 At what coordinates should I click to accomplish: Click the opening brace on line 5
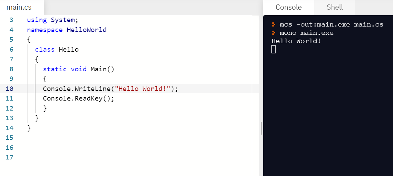(29, 40)
